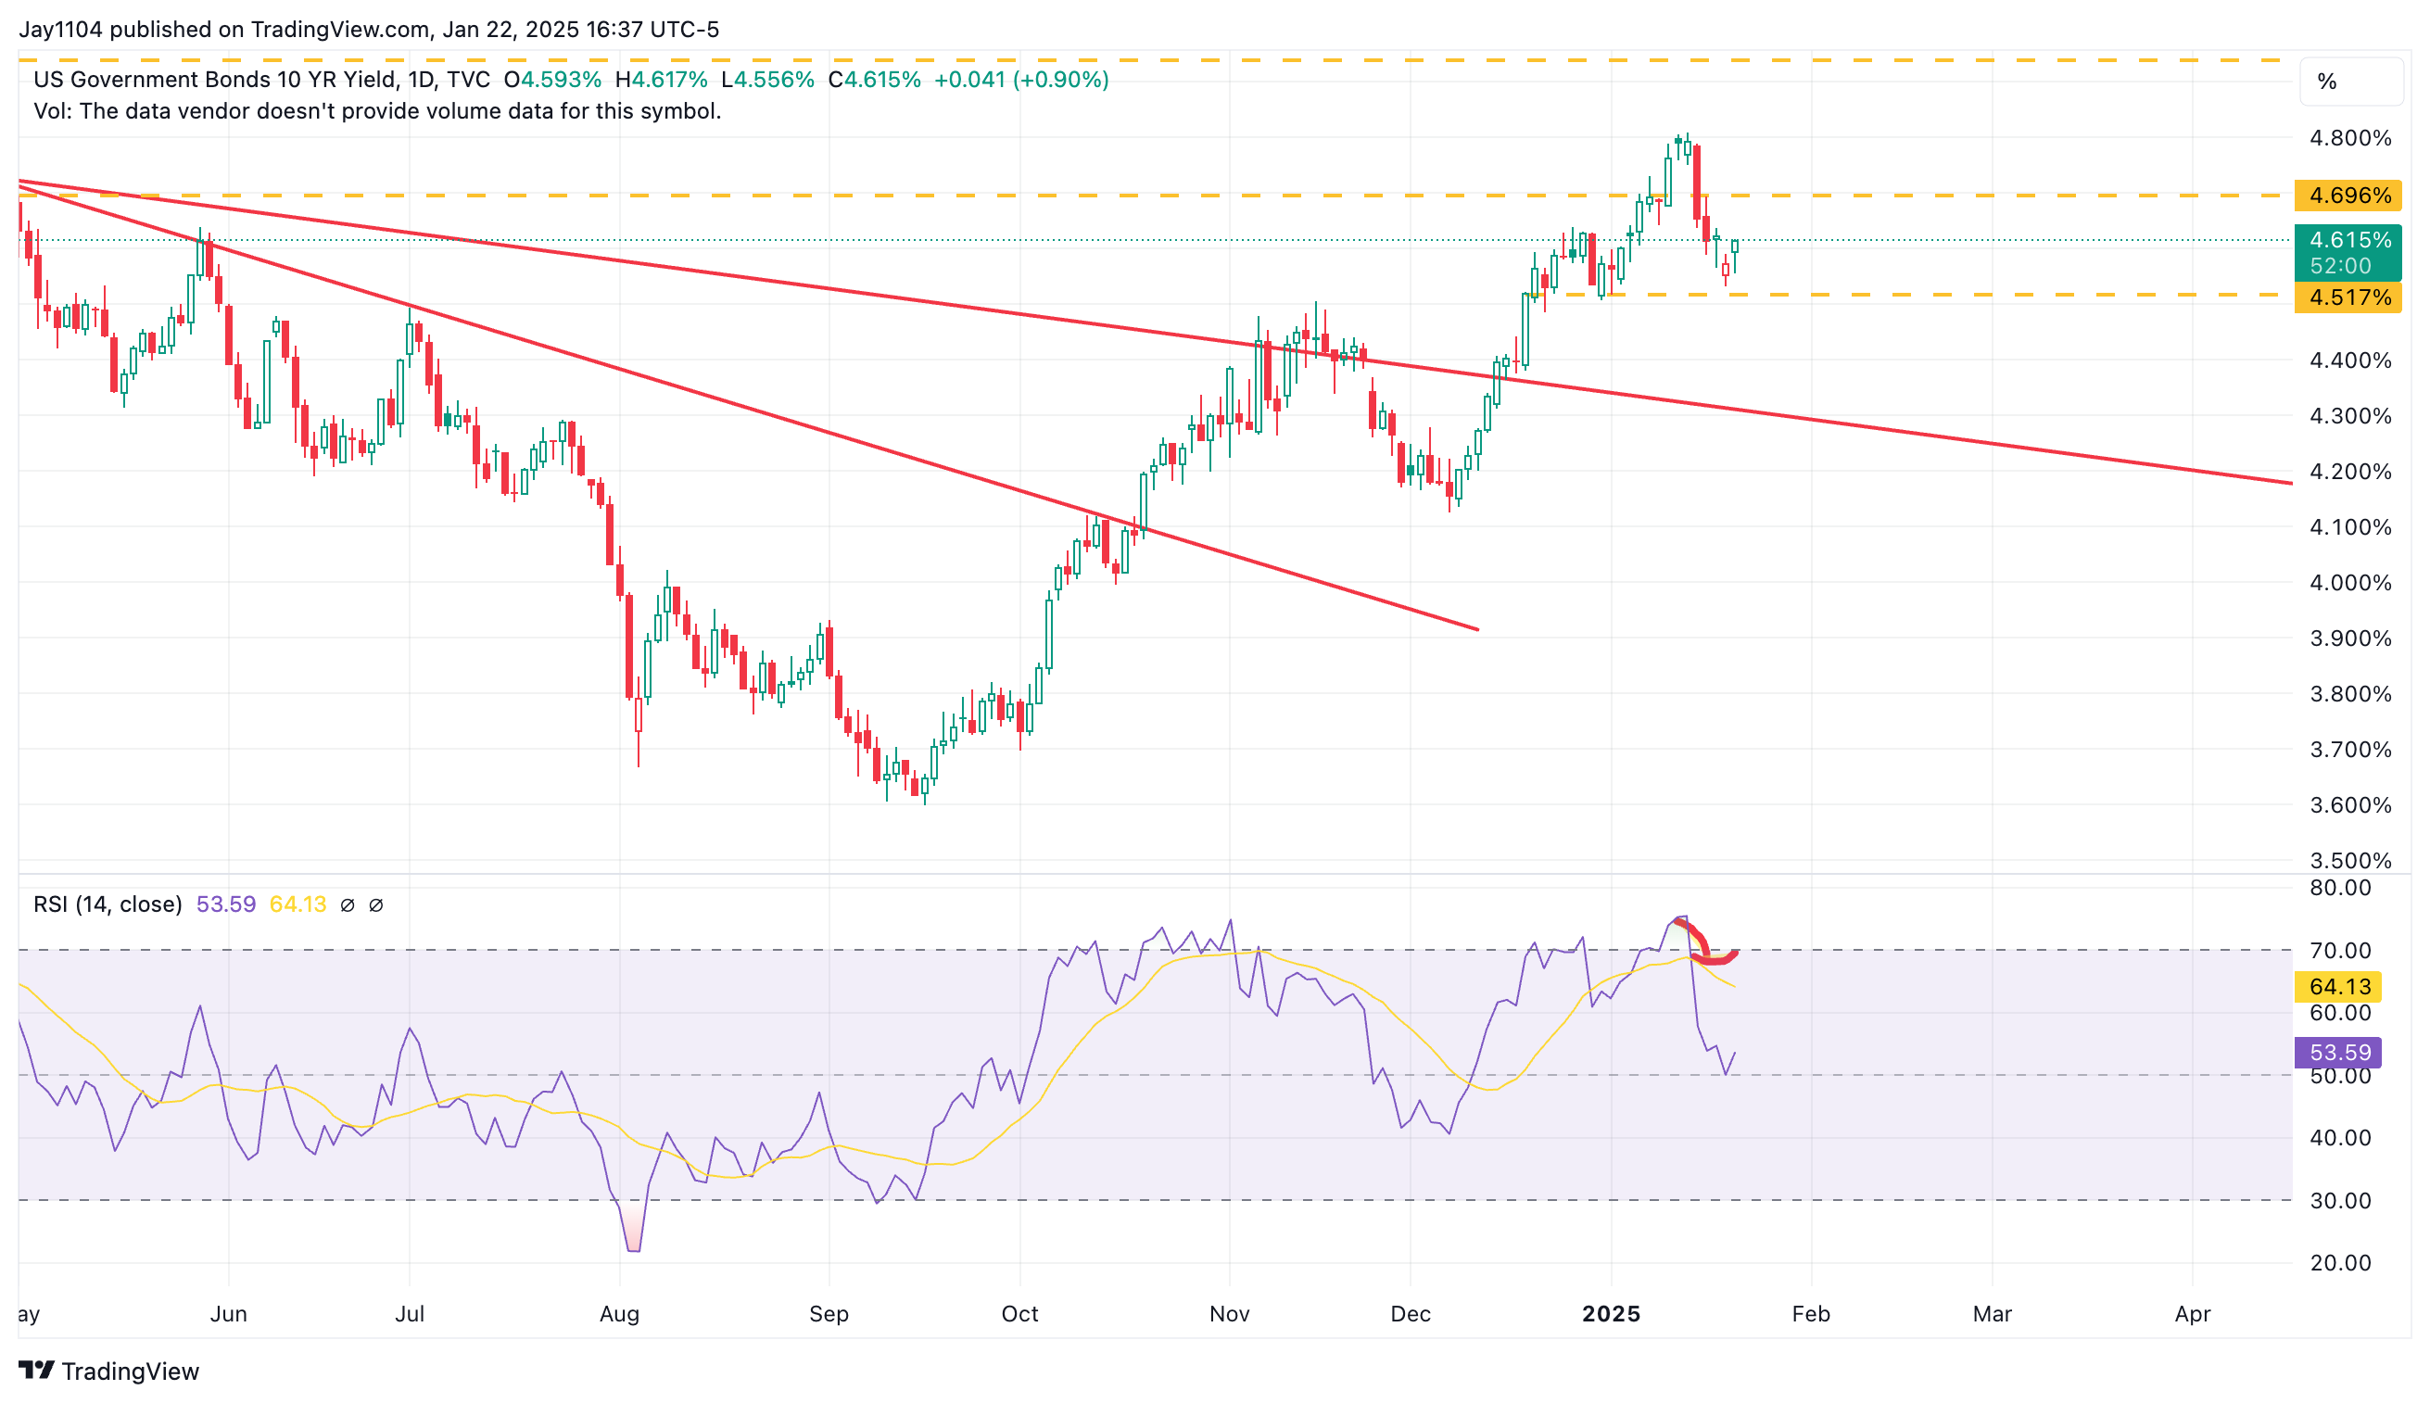Click the Nov label on time axis
This screenshot has height=1403, width=2430.
point(1230,1313)
